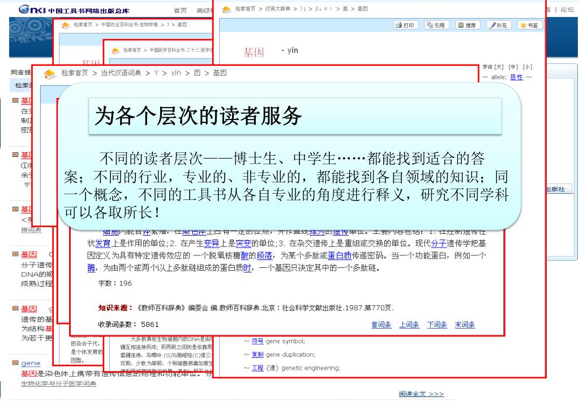The height and width of the screenshot is (401, 579).
Task: Click book icon in 中国农业百科全书 breadcrumb
Action: pos(66,25)
